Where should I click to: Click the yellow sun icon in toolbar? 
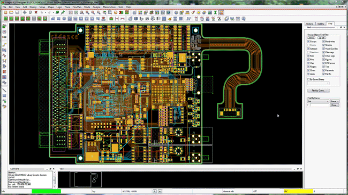pyautogui.click(x=199, y=13)
